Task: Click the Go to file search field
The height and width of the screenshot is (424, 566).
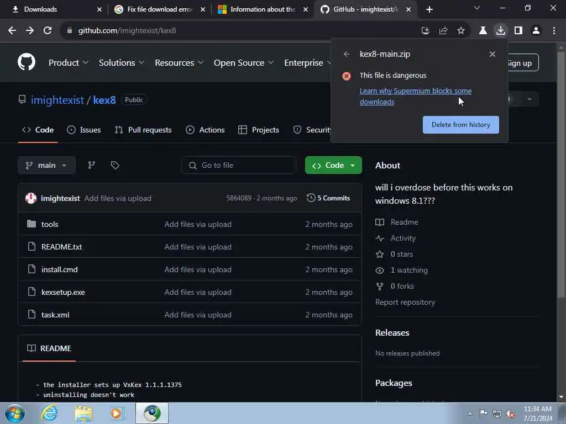Action: [239, 165]
